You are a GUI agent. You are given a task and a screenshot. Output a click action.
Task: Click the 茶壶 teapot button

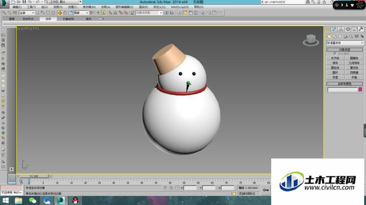[x=335, y=77]
